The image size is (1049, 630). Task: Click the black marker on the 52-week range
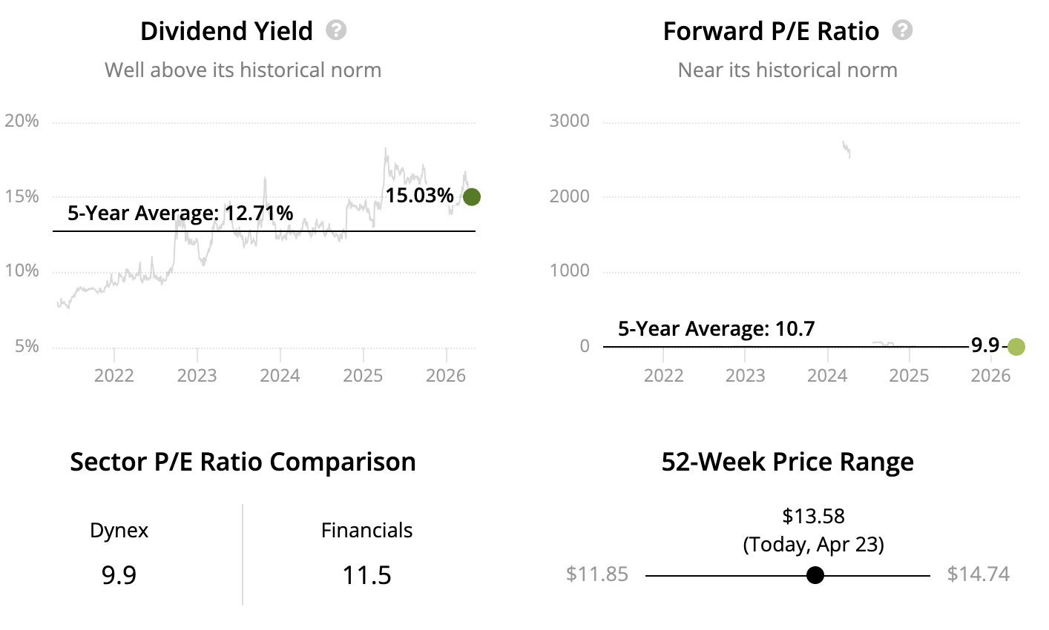815,575
